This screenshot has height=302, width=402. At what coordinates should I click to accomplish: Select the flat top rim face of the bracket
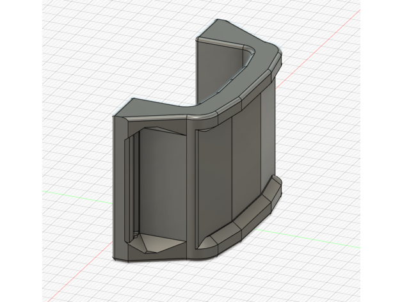click(160, 111)
